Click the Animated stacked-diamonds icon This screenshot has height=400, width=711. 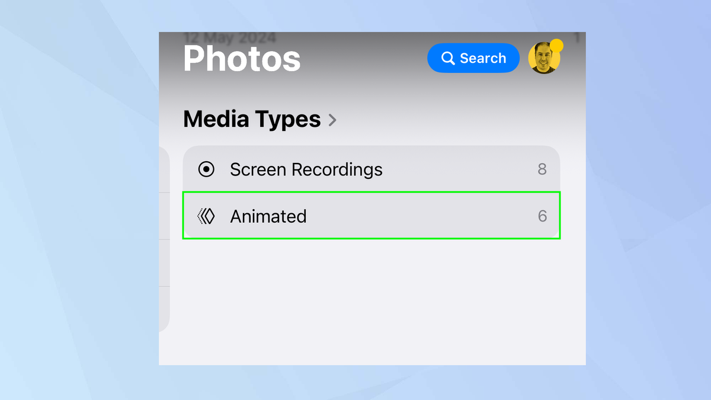click(x=206, y=216)
